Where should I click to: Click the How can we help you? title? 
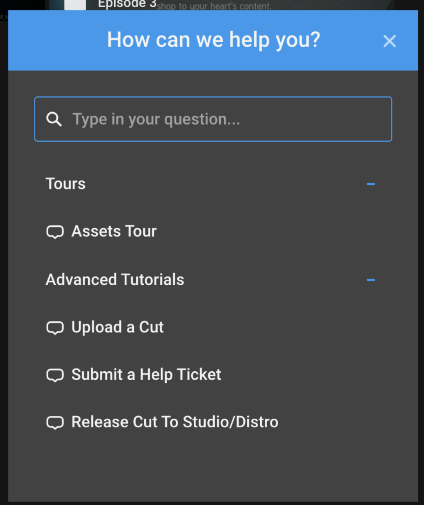tap(214, 40)
